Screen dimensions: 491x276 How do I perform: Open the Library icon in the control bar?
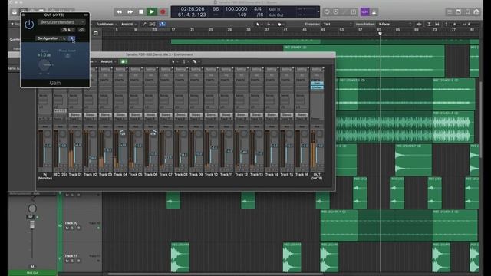point(15,12)
